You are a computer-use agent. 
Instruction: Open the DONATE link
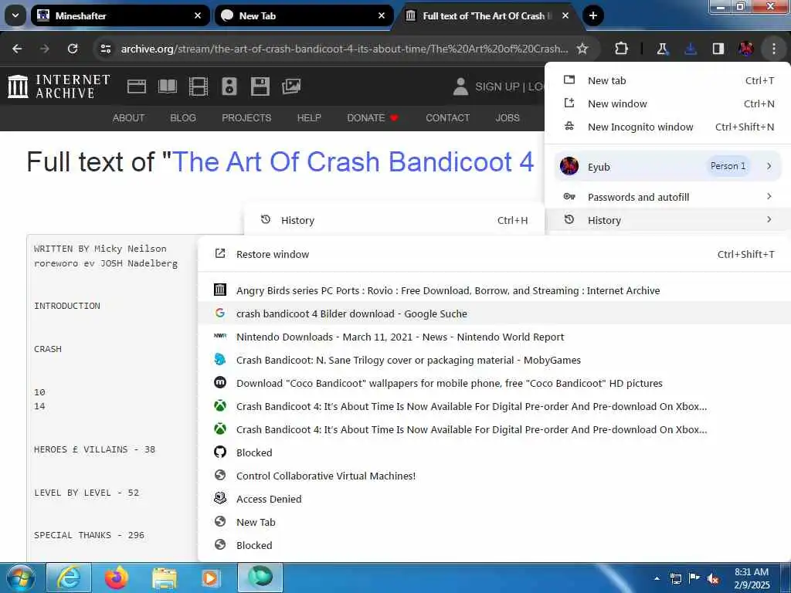(x=372, y=118)
